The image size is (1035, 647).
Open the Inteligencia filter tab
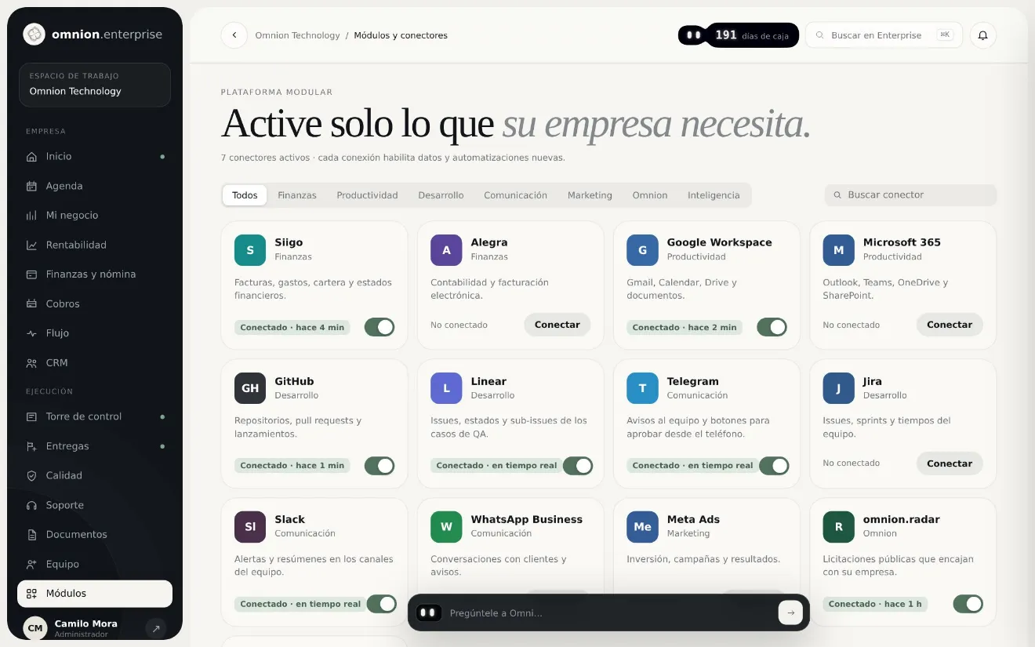point(714,195)
